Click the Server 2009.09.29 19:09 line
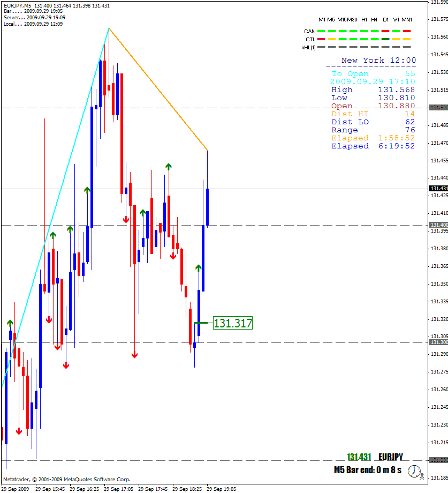 pyautogui.click(x=35, y=18)
